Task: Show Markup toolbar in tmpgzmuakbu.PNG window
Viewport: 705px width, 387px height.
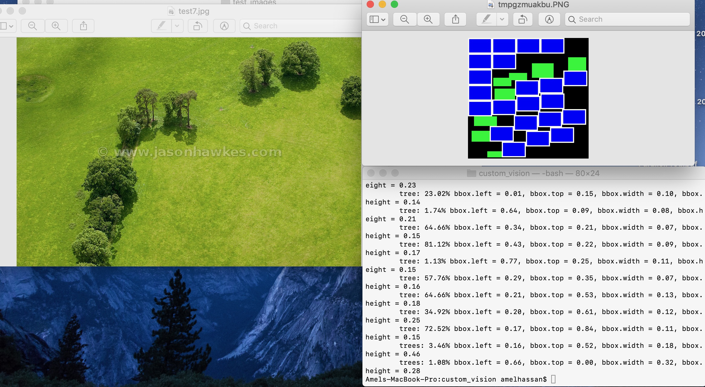Action: tap(549, 20)
